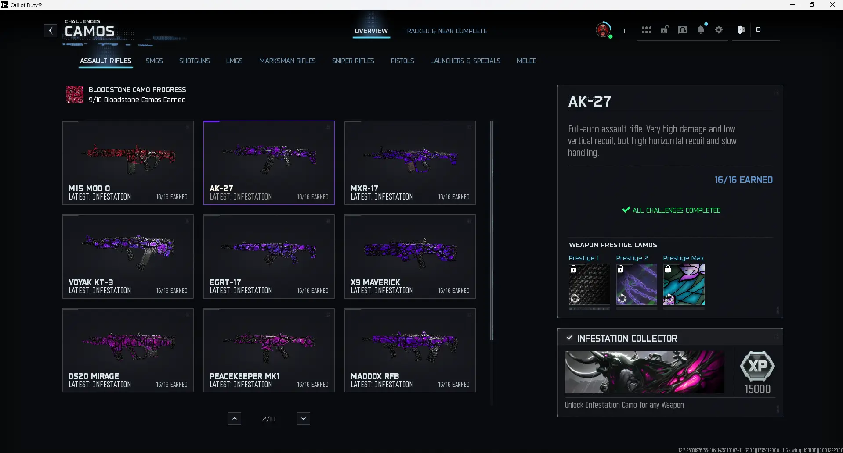Open the friends social icon
843x453 pixels.
click(x=741, y=30)
